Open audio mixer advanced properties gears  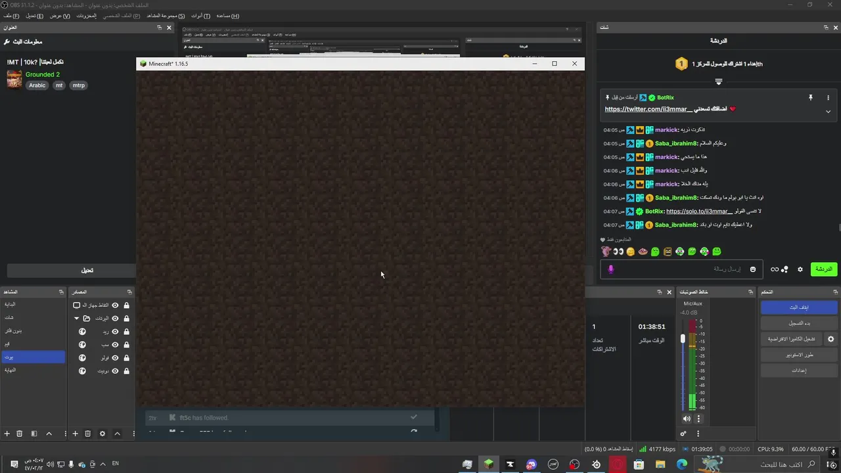pos(683,434)
